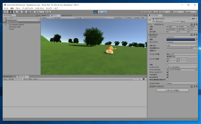Select the Rotate tool
The image size is (201, 124).
tap(15, 12)
